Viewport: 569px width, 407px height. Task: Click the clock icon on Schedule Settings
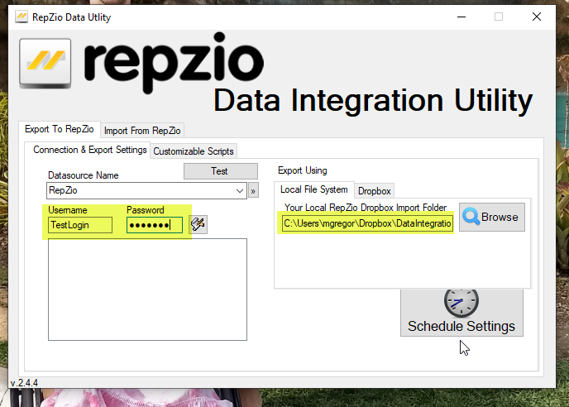461,303
